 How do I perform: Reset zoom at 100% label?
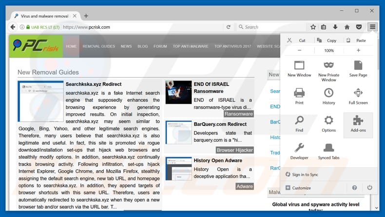point(329,50)
